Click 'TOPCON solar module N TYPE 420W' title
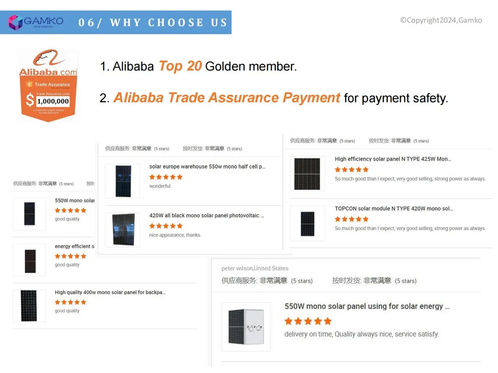498x373 pixels. coord(394,209)
